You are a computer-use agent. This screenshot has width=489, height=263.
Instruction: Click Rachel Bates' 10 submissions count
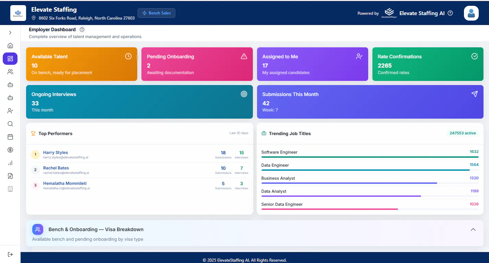(x=223, y=168)
